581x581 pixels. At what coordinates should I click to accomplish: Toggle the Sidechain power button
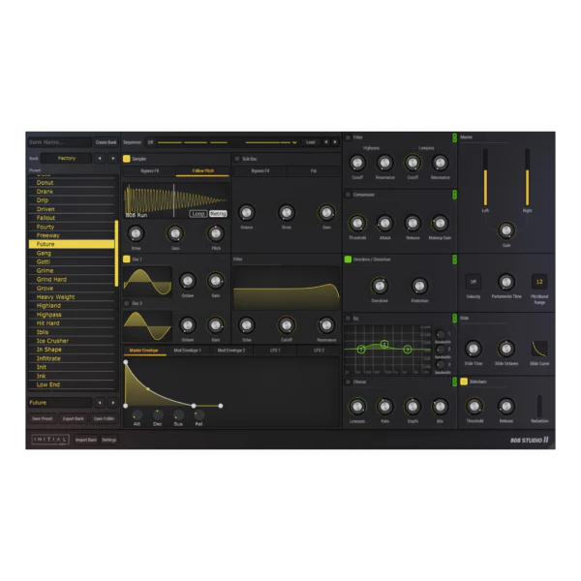pyautogui.click(x=464, y=382)
